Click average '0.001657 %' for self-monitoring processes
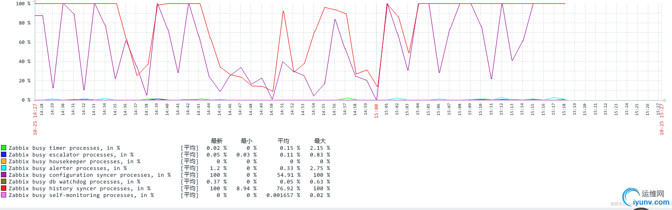672x210 pixels. point(283,195)
